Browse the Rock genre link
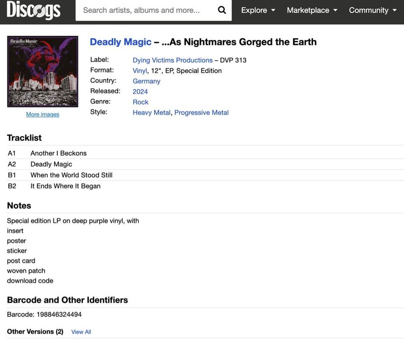This screenshot has width=404, height=347. 140,102
